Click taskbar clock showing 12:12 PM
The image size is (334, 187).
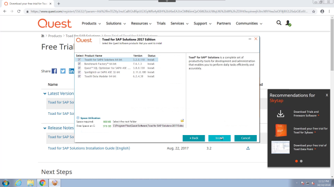coord(324,183)
